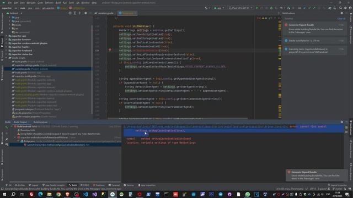The width and height of the screenshot is (353, 198).
Task: Expand the capacitor-haptics module
Action: (x=7, y=47)
